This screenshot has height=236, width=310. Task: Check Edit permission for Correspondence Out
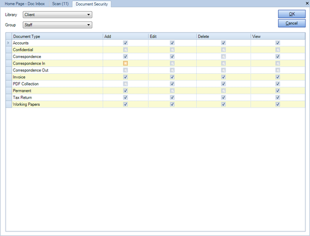pyautogui.click(x=172, y=70)
